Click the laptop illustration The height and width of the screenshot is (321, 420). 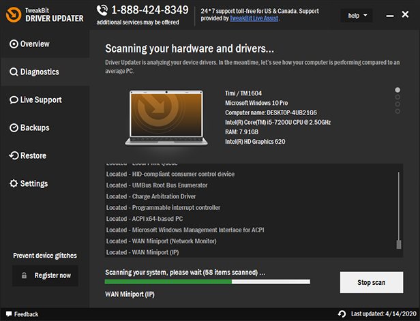point(166,118)
